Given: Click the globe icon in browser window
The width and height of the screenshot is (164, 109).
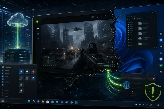Looking at the screenshot, I should click(126, 85).
